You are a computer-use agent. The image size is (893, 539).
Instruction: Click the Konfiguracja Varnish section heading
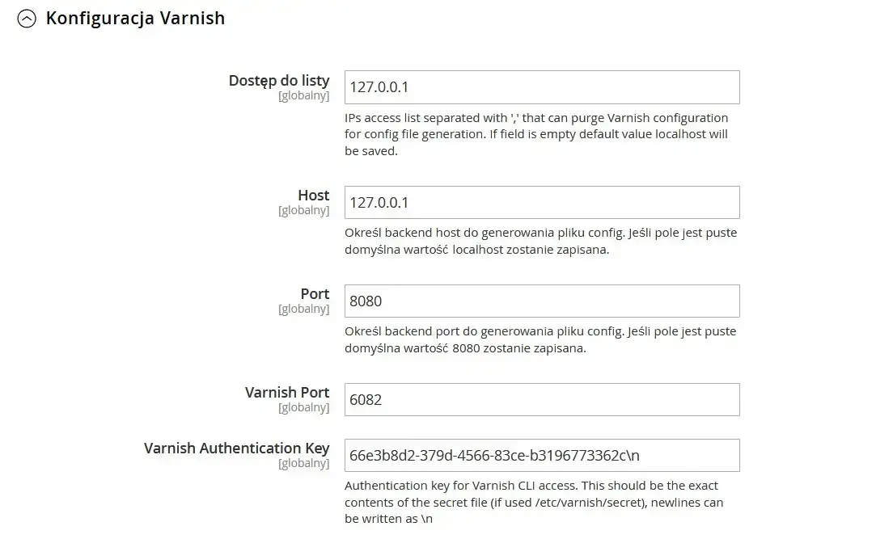tap(135, 19)
